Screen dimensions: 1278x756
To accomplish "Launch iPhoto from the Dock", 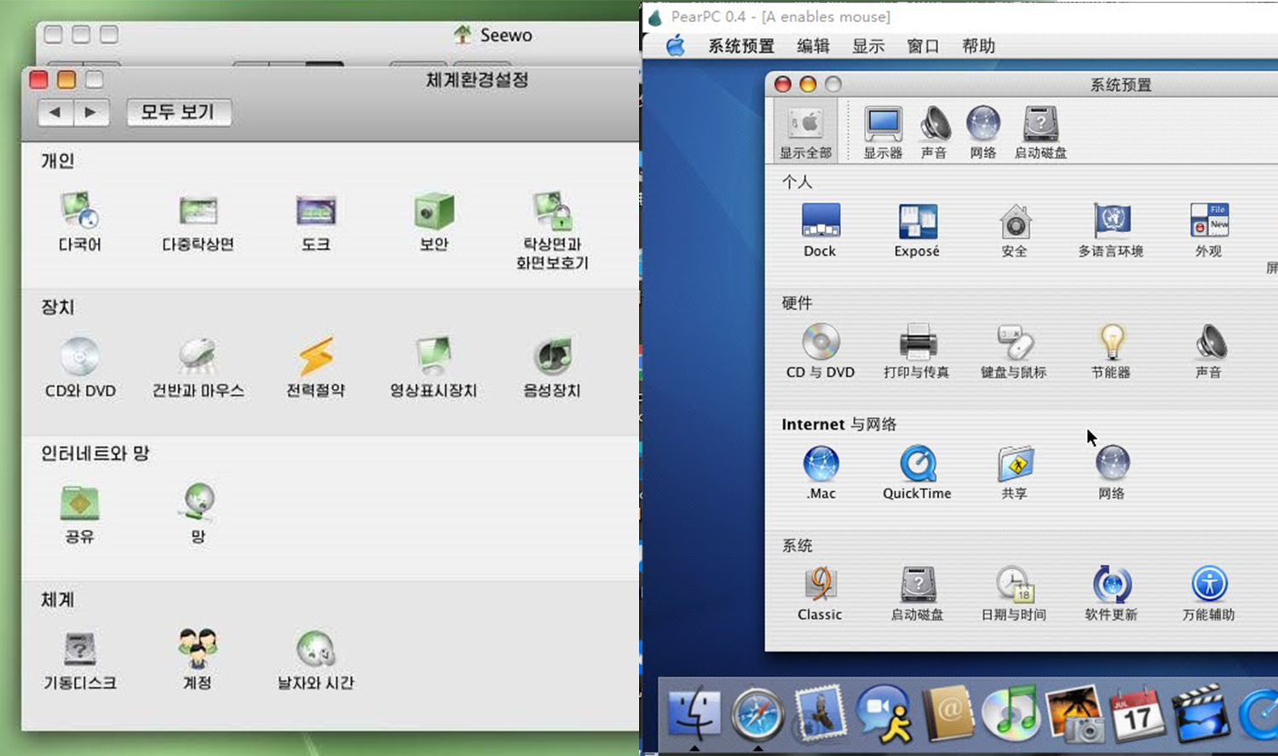I will tap(1074, 713).
